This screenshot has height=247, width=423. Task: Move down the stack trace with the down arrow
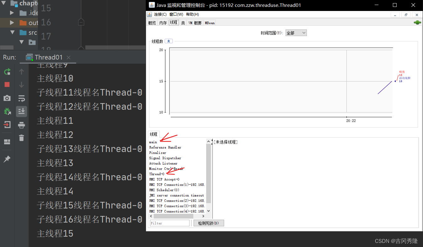coord(21,85)
